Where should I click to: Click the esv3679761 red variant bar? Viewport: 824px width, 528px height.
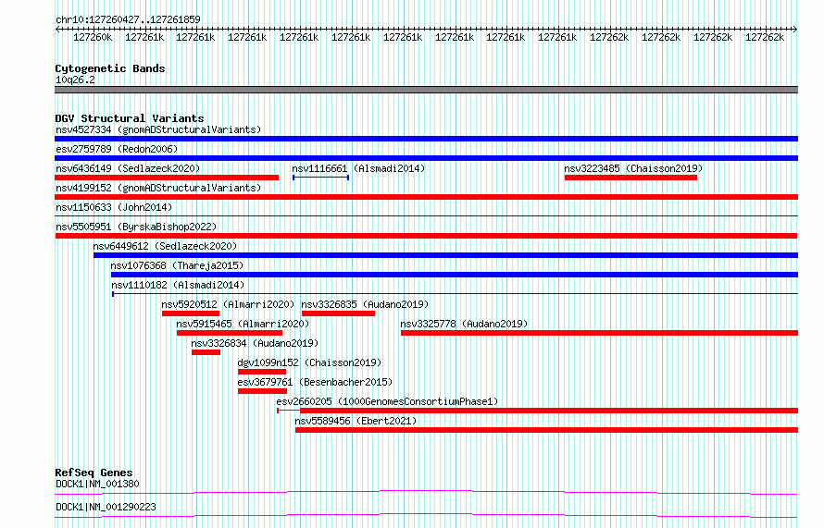262,391
